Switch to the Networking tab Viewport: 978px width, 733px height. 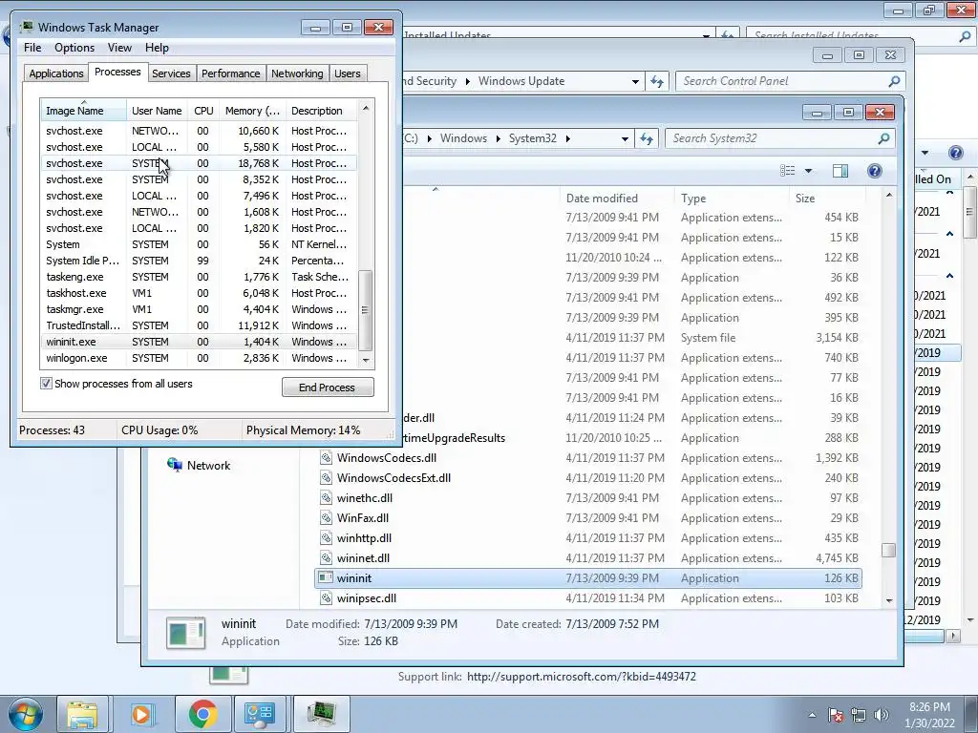point(297,73)
